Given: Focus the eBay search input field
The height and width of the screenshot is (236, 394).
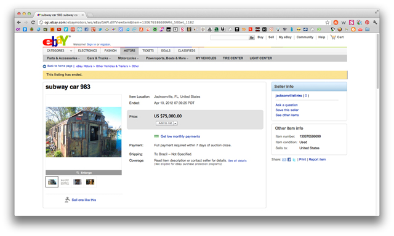Looking at the screenshot, I should [x=229, y=37].
